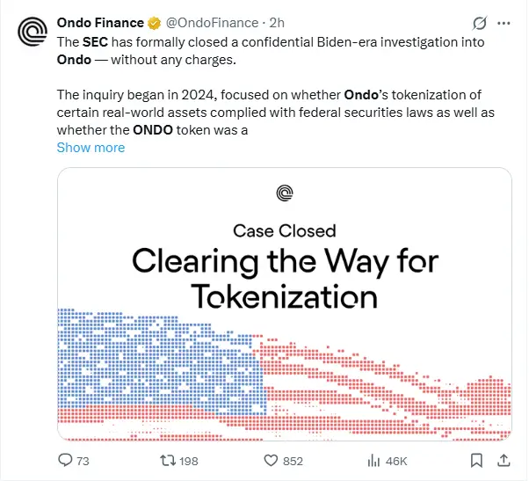
Task: Open the Ondo Finance profile avatar
Action: (32, 34)
